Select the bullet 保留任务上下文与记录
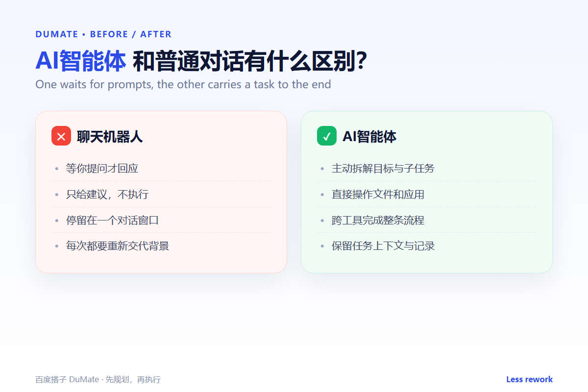 [383, 245]
